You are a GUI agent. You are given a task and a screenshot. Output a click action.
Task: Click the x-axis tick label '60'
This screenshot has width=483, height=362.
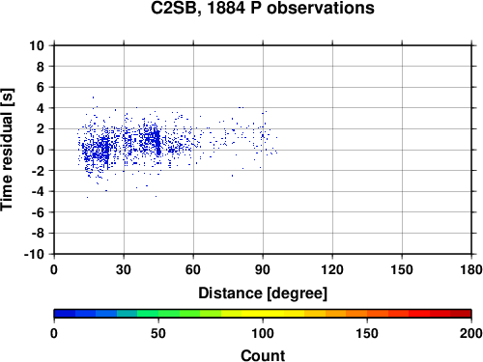pos(193,269)
